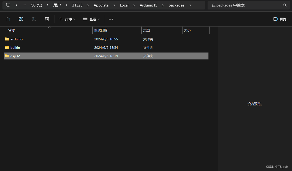Toggle the 预览 preview pane button

tap(279, 19)
